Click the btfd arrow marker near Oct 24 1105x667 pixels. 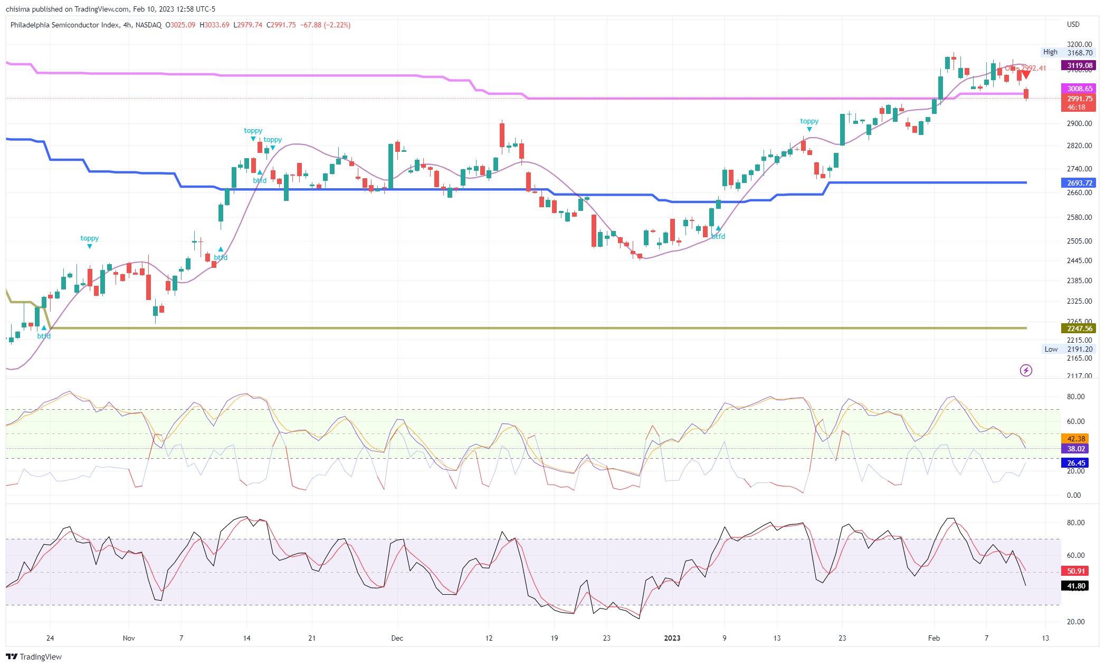point(44,328)
